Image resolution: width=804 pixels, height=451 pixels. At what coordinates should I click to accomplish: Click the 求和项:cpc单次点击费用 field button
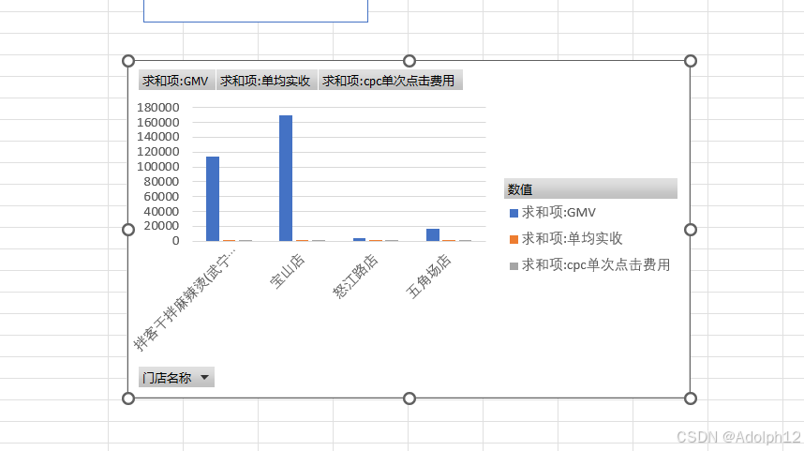pyautogui.click(x=390, y=81)
